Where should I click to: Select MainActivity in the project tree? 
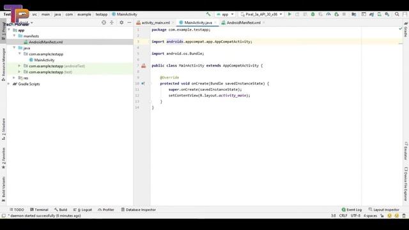click(44, 60)
